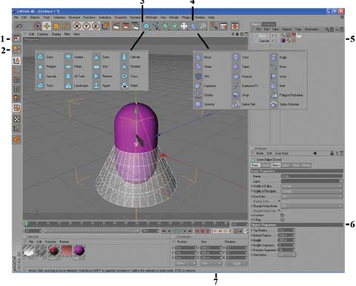Open the Material Manager Texture menu
This screenshot has width=356, height=286.
click(x=65, y=242)
